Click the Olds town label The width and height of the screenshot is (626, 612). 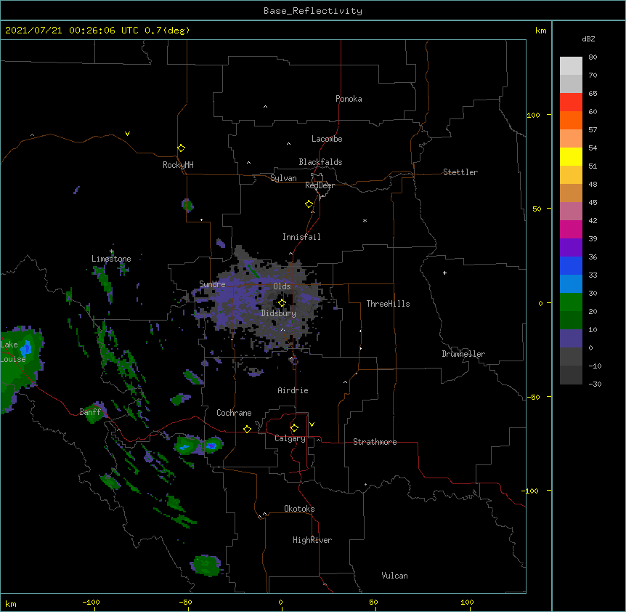click(x=282, y=286)
